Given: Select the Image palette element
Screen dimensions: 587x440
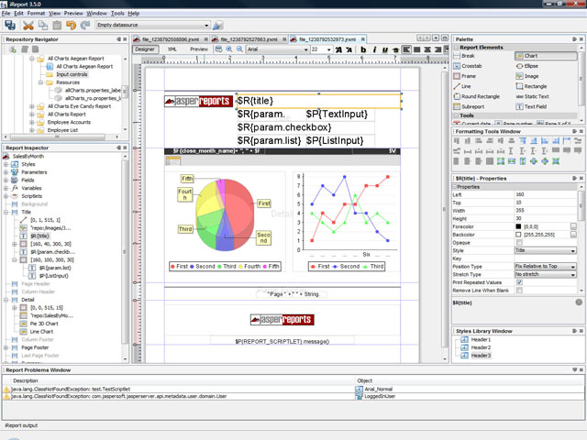Looking at the screenshot, I should tap(527, 76).
